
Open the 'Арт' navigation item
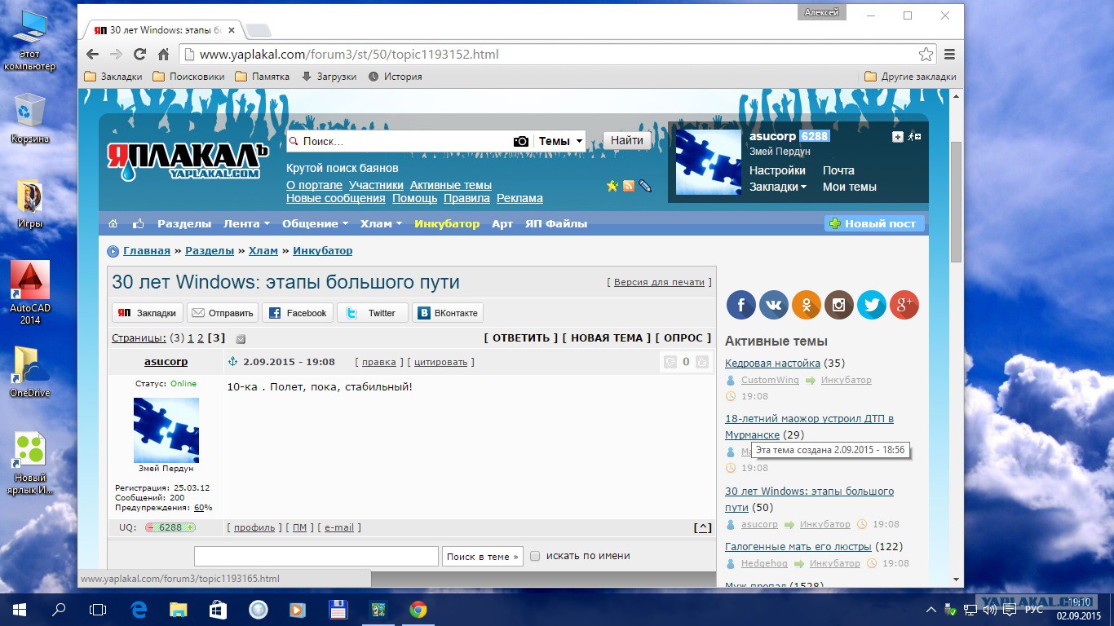(502, 223)
